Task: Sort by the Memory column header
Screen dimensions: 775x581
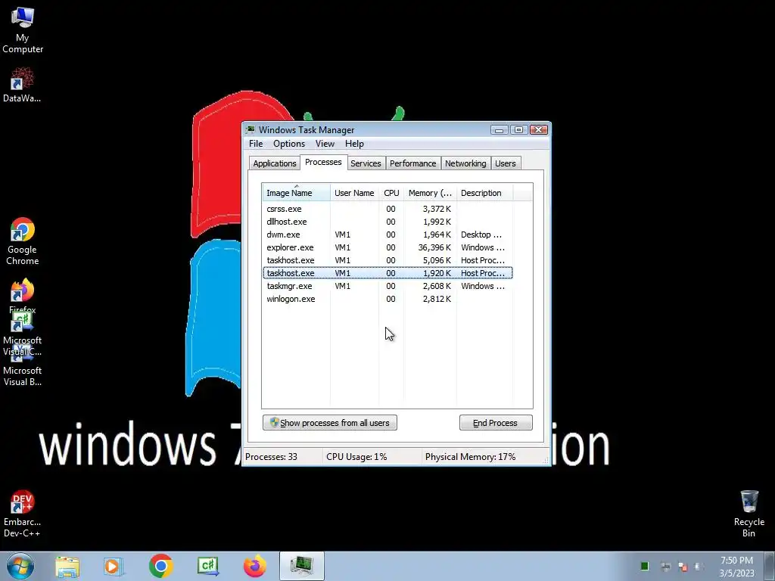Action: [x=430, y=193]
